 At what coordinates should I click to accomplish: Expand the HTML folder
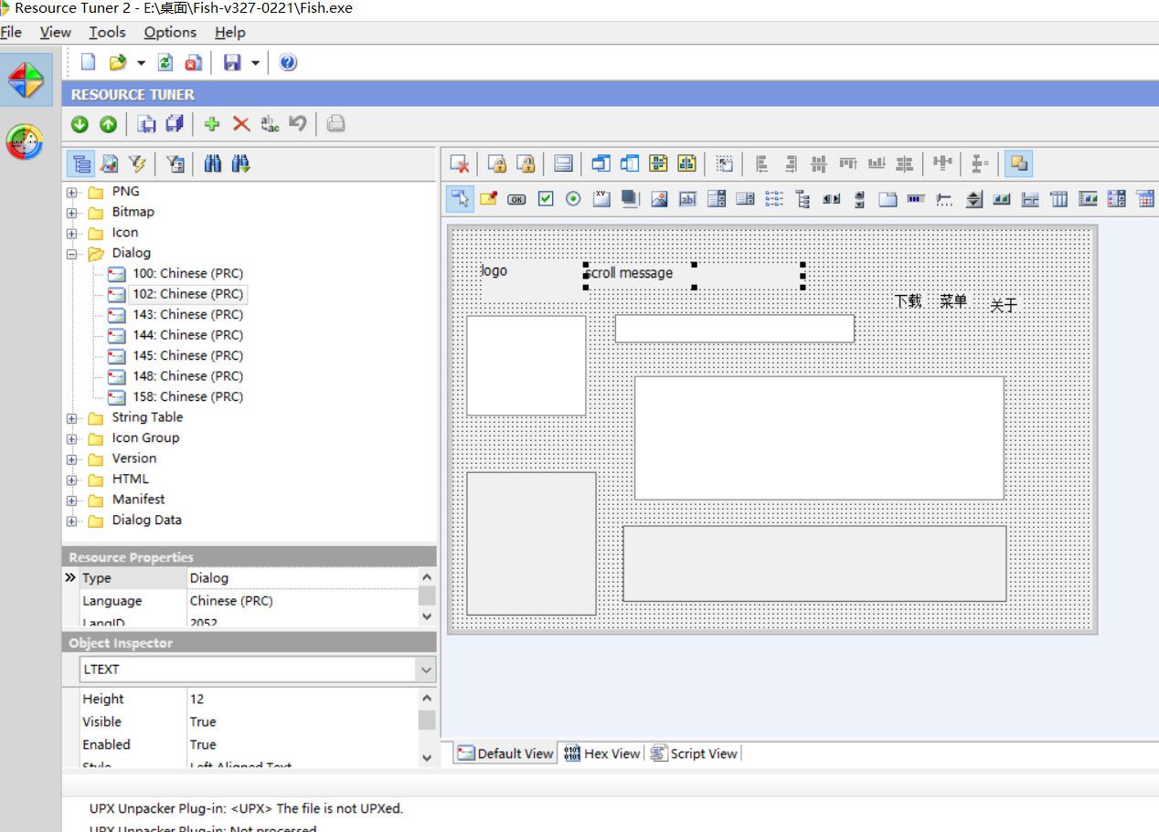click(x=72, y=479)
